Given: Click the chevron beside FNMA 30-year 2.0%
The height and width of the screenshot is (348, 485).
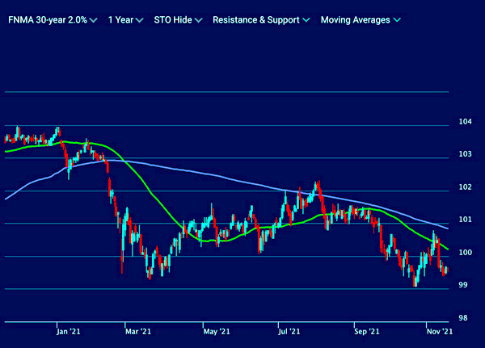Looking at the screenshot, I should tap(95, 20).
